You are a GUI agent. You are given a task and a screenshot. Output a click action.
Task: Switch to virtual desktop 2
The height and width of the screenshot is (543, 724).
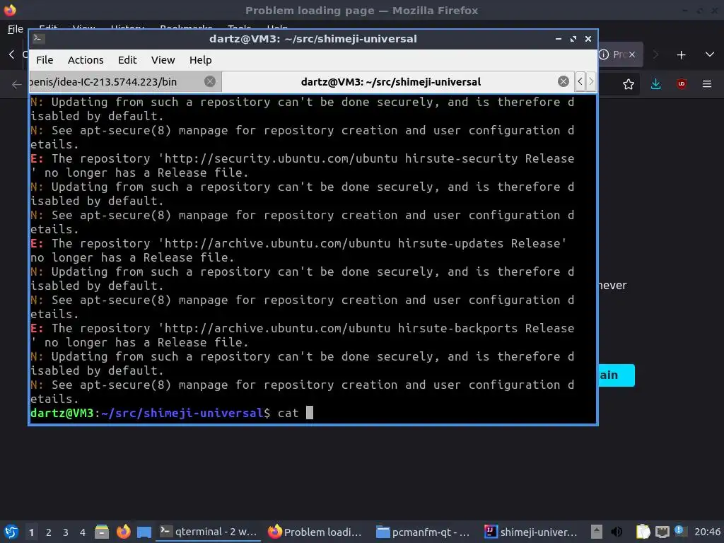click(49, 532)
